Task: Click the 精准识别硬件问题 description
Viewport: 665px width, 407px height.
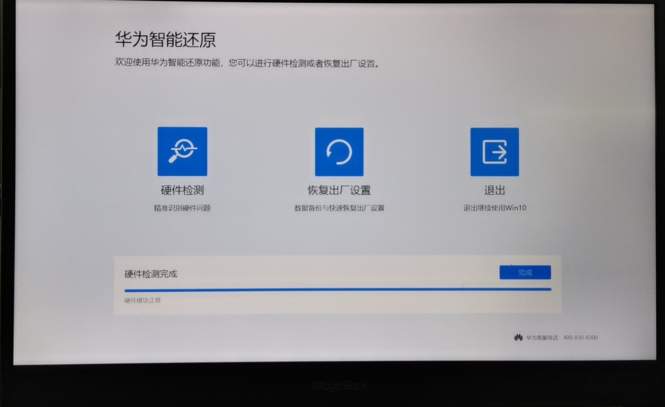Action: pyautogui.click(x=182, y=208)
